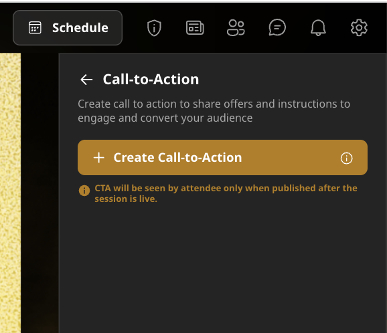Click the yellow glitter stage background

pos(10,193)
